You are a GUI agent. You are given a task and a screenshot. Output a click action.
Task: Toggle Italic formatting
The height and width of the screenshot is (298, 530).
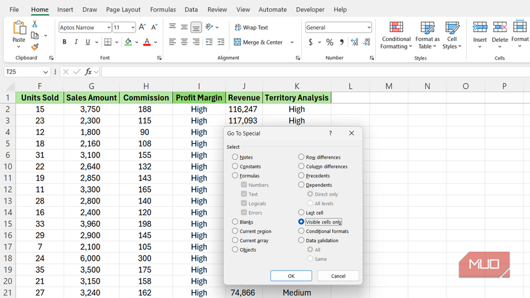pyautogui.click(x=76, y=42)
